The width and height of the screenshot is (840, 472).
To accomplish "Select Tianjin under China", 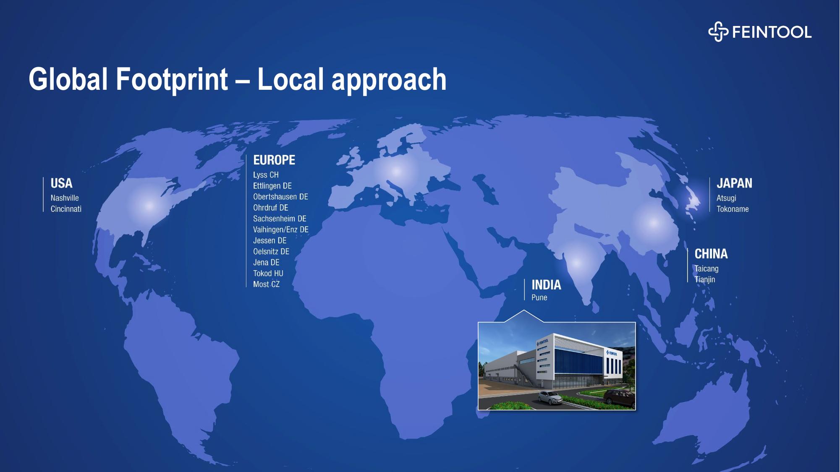I will pos(705,279).
